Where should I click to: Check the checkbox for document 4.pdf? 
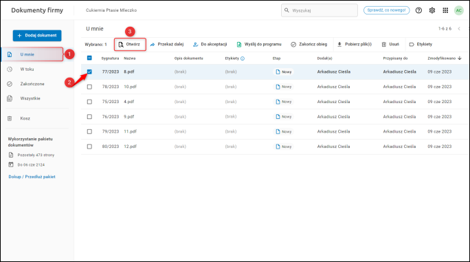pos(89,102)
